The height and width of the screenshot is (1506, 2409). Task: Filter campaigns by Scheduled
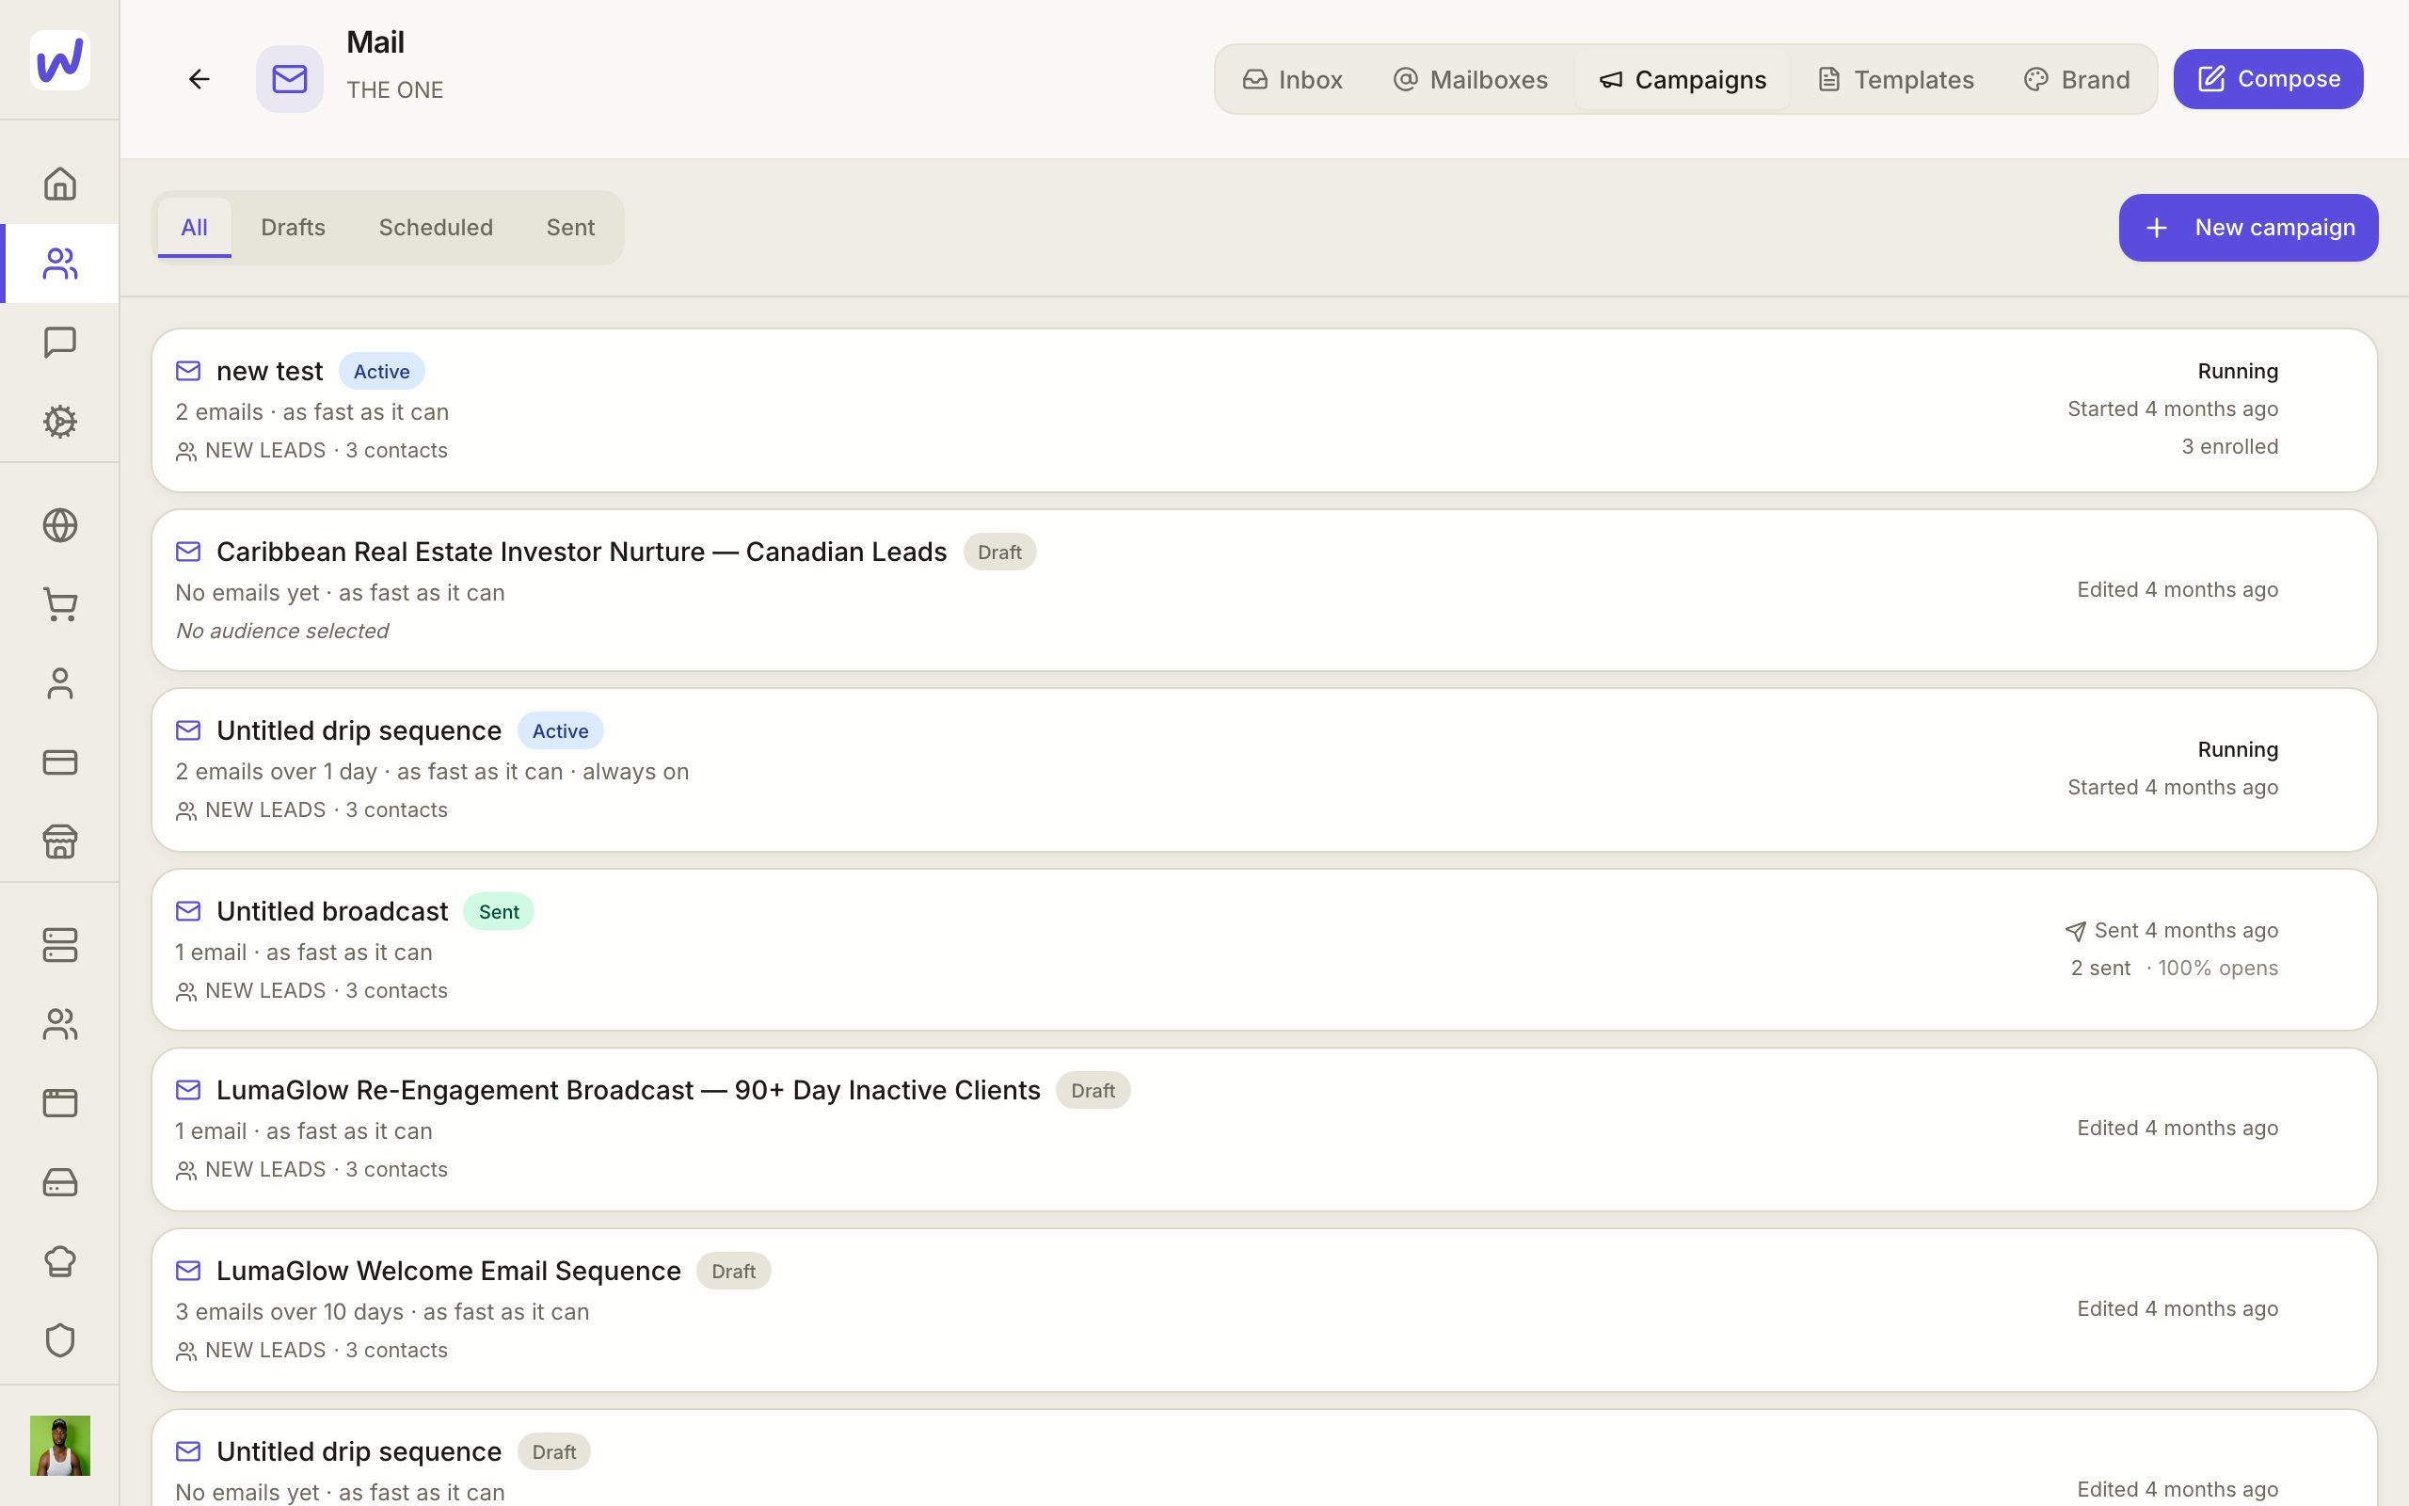(x=436, y=228)
